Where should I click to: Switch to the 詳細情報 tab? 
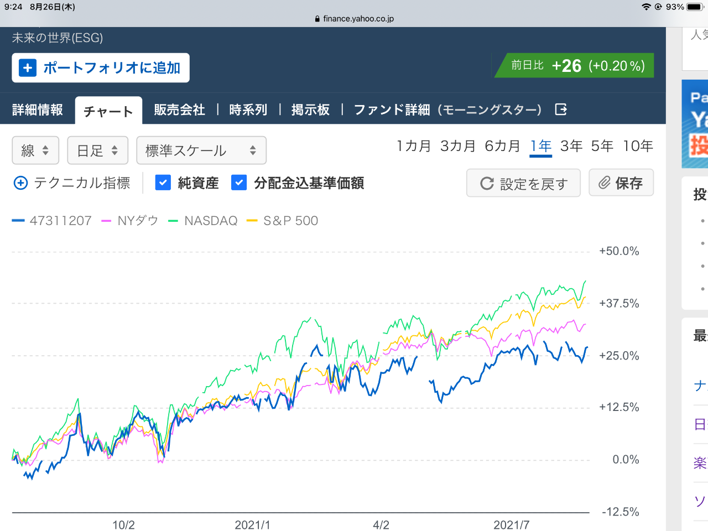click(x=38, y=110)
